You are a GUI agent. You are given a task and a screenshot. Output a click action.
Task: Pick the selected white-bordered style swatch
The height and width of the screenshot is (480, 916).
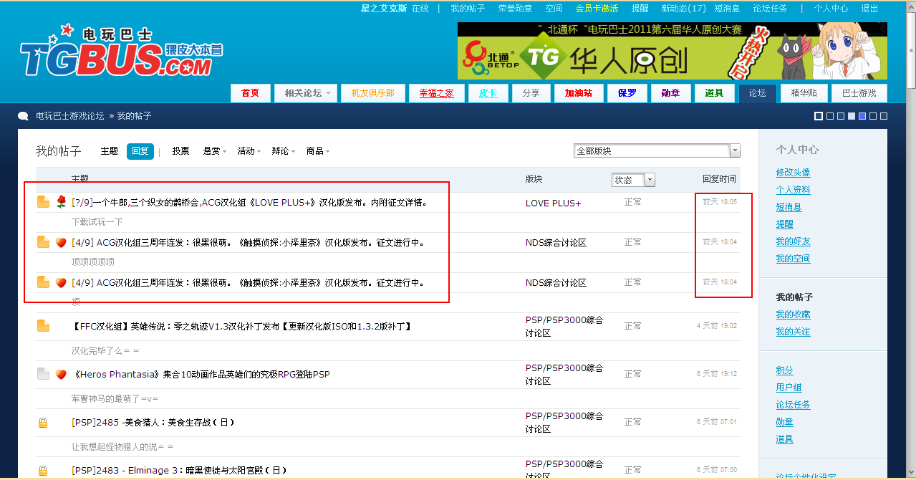[x=819, y=116]
